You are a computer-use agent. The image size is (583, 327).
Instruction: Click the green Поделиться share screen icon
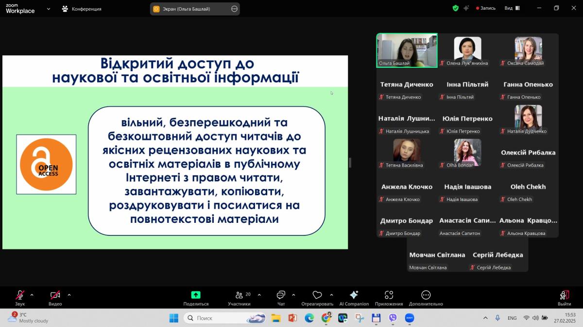click(196, 295)
